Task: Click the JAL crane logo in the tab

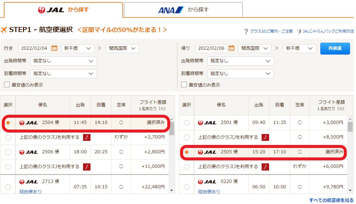Action: click(x=42, y=10)
